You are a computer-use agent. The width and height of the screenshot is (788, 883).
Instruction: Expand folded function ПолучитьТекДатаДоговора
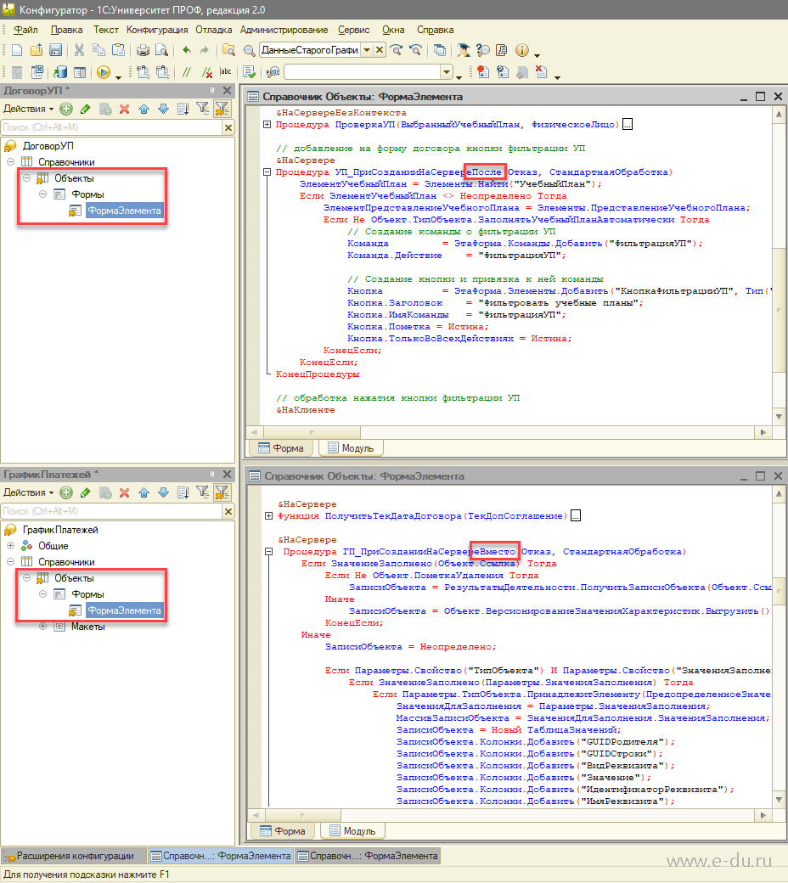[x=268, y=516]
